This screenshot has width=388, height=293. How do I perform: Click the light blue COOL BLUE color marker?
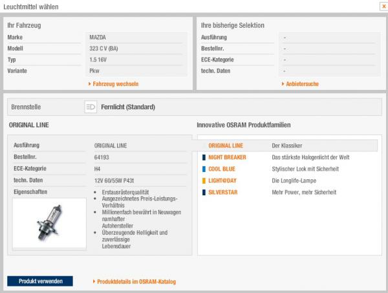[204, 169]
